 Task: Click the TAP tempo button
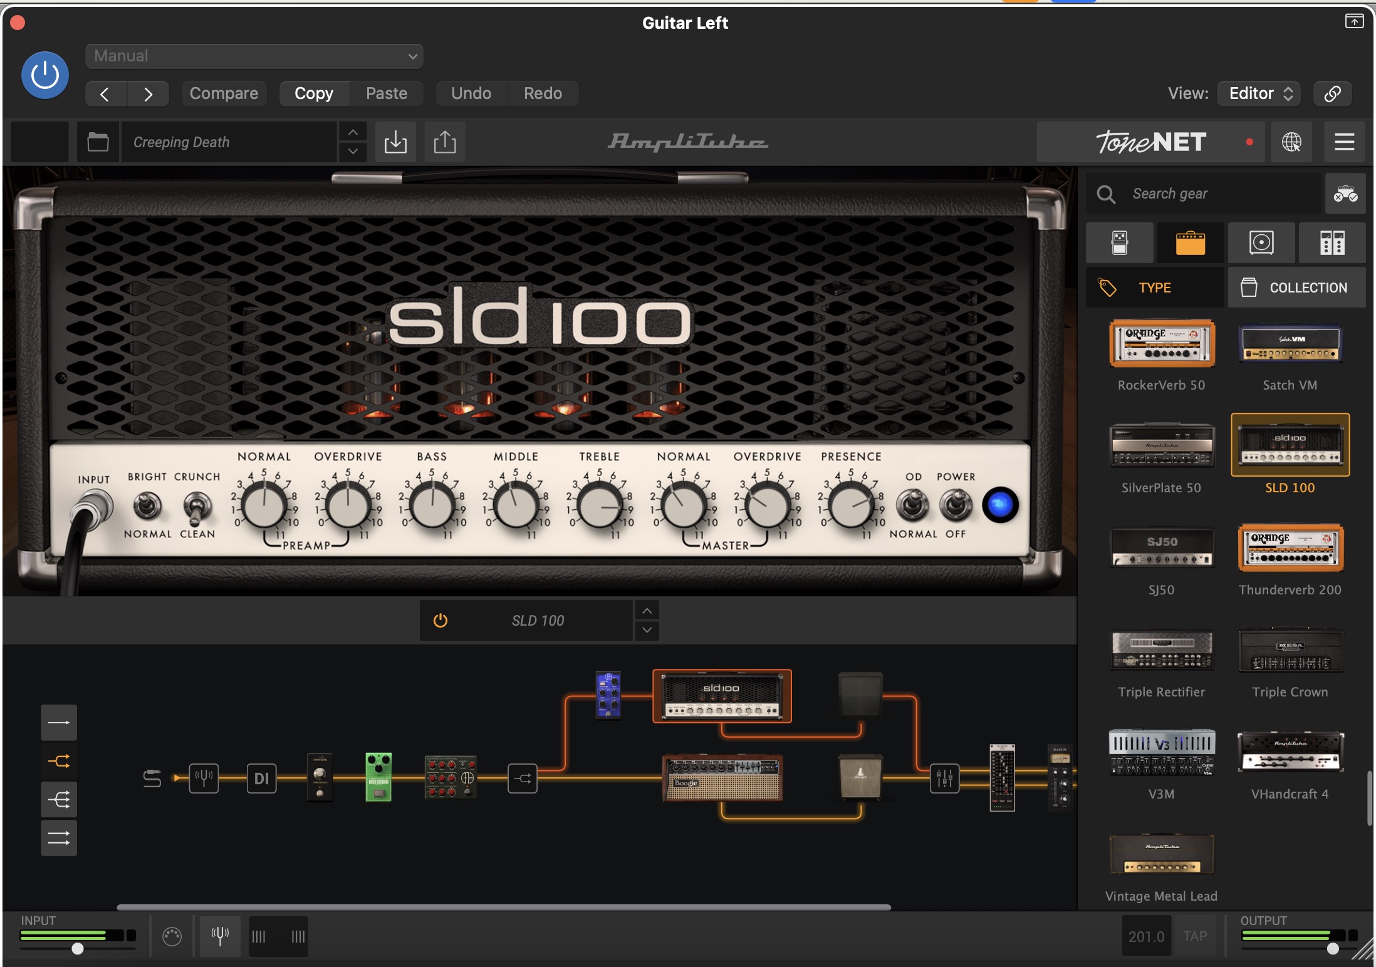pyautogui.click(x=1195, y=936)
